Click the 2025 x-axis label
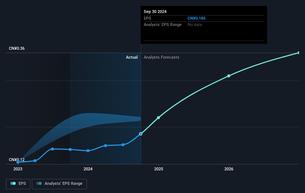The image size is (305, 193). coord(159,169)
